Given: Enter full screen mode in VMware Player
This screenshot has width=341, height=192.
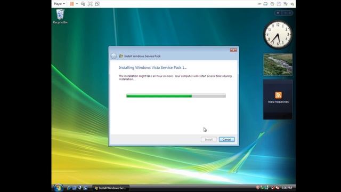Looking at the screenshot, I should [x=90, y=4].
